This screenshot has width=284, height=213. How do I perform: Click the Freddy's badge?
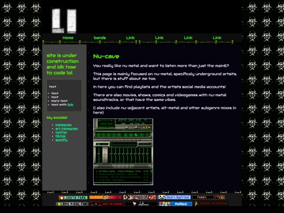208,197
